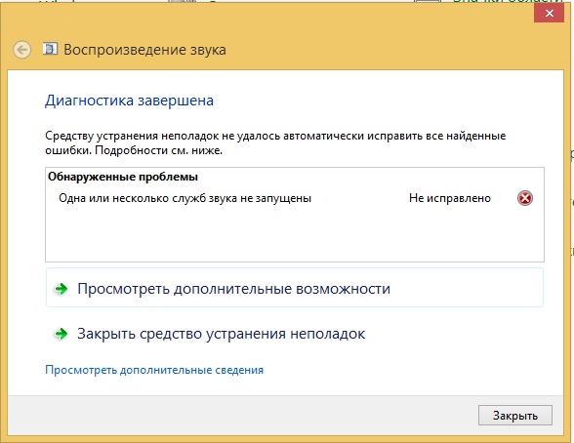Close the dialog with the red X button
This screenshot has height=443, width=574.
549,14
